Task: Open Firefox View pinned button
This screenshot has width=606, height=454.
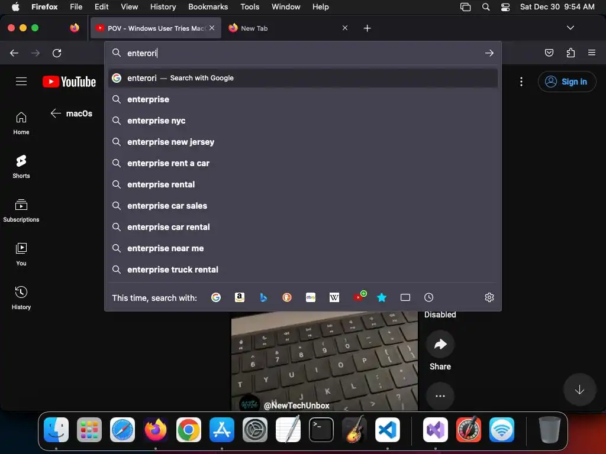Action: pos(75,28)
